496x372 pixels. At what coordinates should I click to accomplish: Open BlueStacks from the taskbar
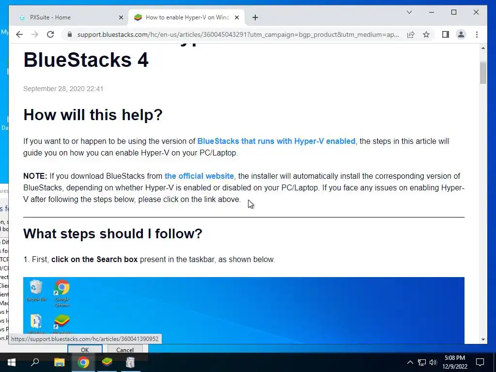[x=107, y=362]
